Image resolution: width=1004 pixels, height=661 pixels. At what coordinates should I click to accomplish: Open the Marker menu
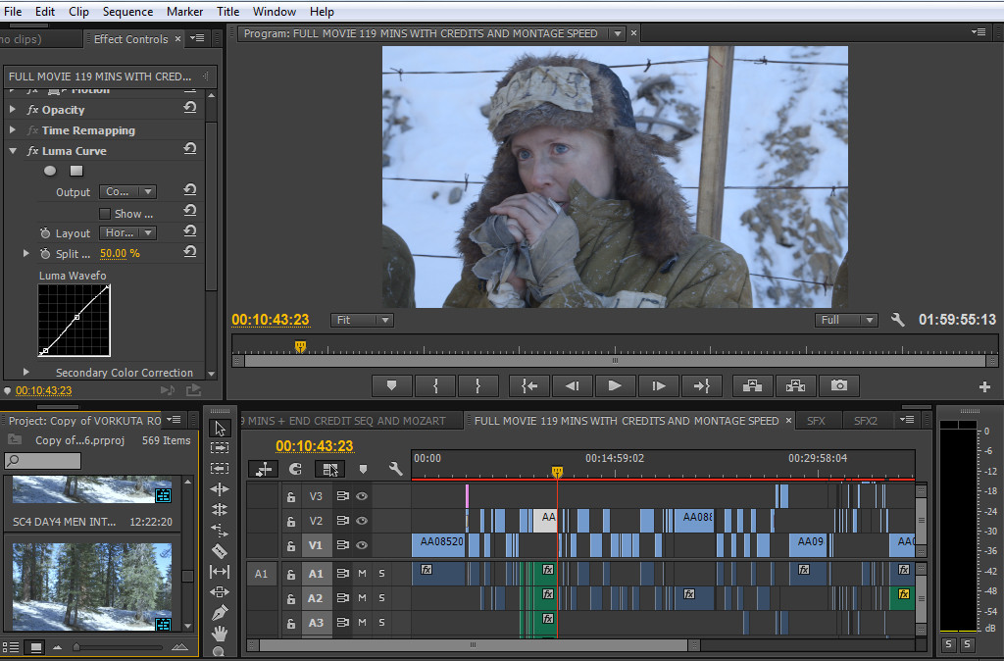pos(184,12)
